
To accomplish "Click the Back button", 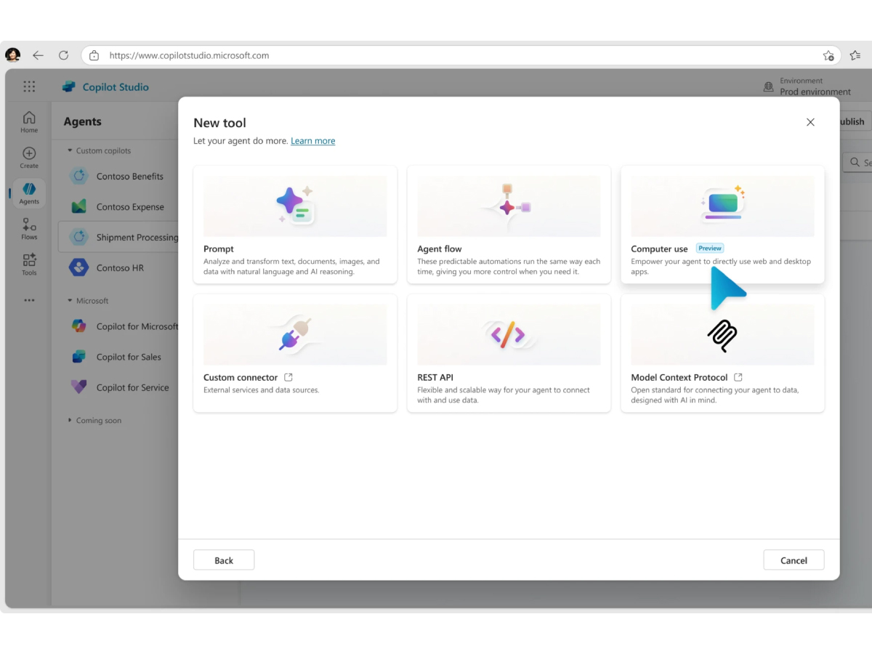I will pos(224,560).
